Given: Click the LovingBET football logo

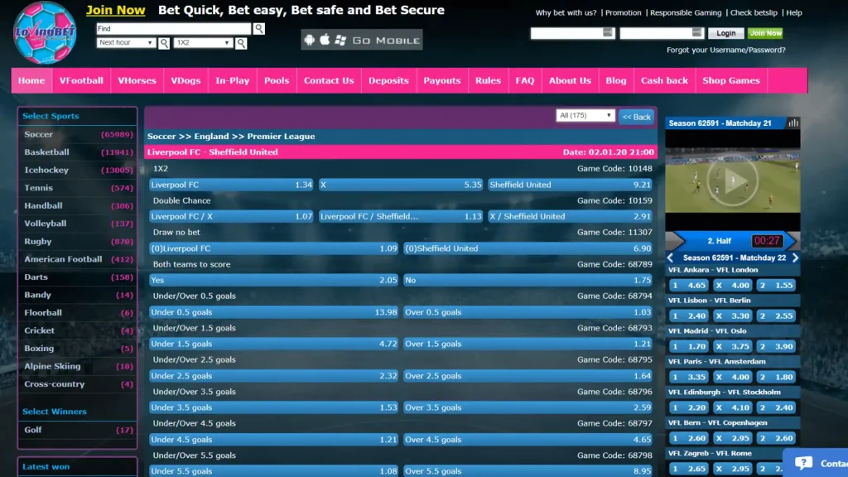Looking at the screenshot, I should tap(45, 32).
